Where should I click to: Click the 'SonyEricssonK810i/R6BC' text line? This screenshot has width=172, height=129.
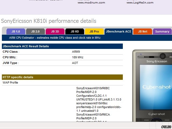click(93, 88)
